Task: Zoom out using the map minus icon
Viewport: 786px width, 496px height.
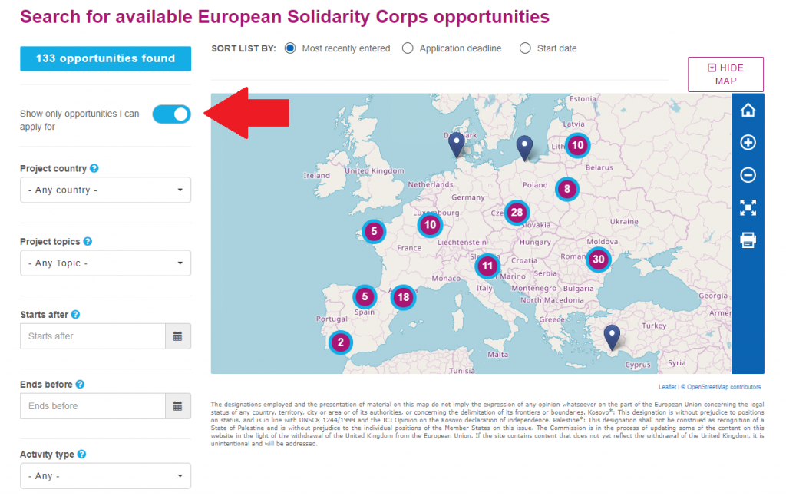Action: 748,175
